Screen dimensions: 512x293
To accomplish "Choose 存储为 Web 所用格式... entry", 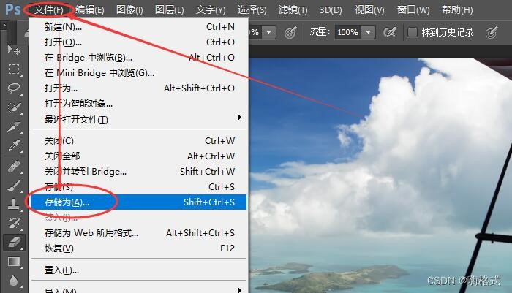I will point(139,232).
